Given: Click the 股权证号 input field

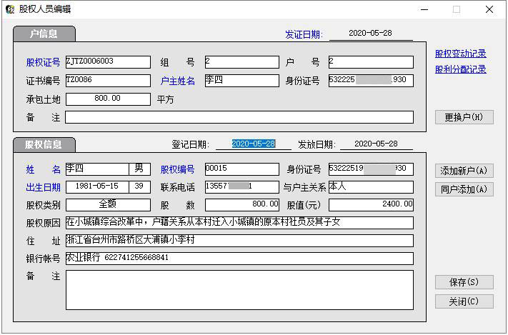Looking at the screenshot, I should [108, 62].
